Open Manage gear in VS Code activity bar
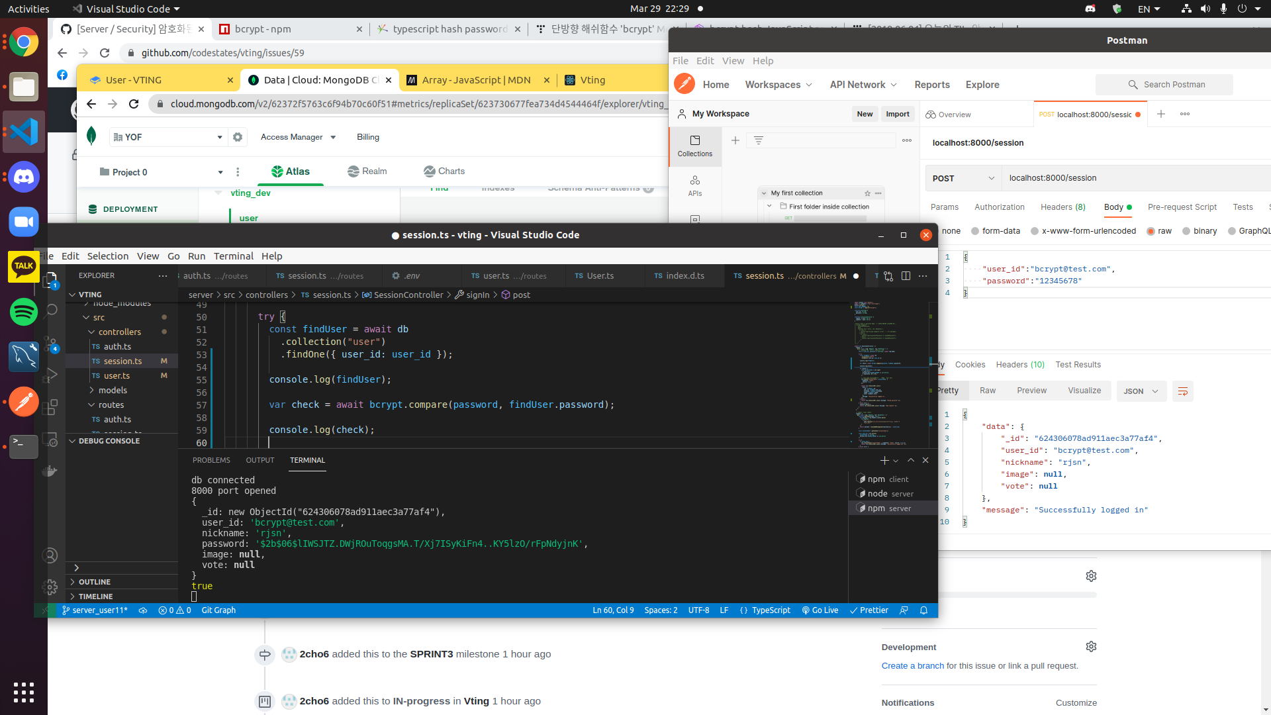 [x=50, y=587]
